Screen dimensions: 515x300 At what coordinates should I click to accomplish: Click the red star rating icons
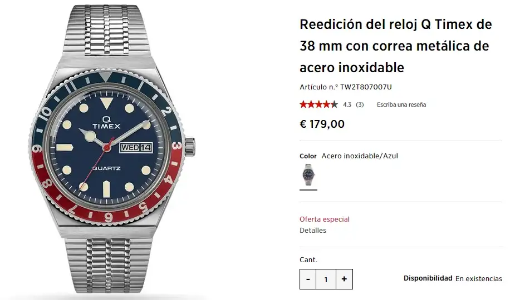coord(318,104)
